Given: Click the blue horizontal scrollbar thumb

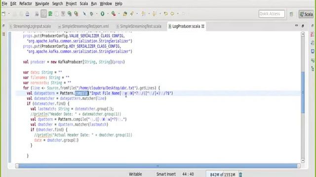Looking at the screenshot, I should pyautogui.click(x=158, y=166).
